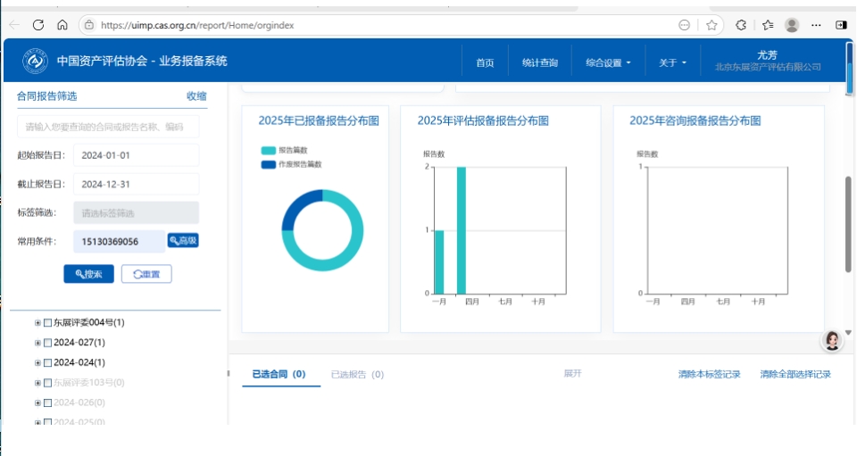Click the 清除全部选择记录 link
This screenshot has height=456, width=857.
[795, 375]
